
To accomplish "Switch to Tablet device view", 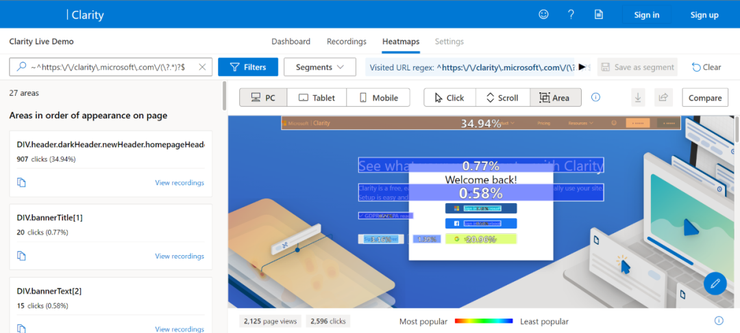I will tap(317, 98).
